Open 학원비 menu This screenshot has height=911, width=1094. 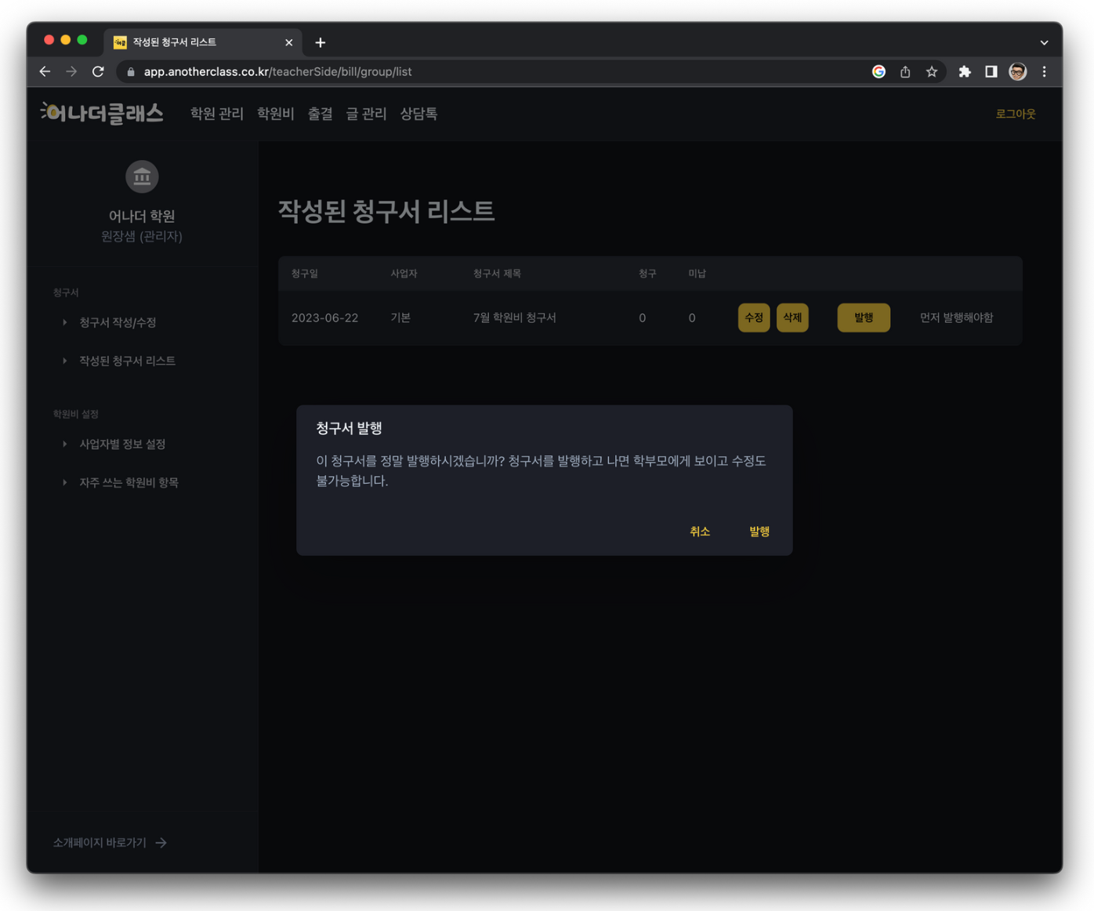(x=275, y=114)
